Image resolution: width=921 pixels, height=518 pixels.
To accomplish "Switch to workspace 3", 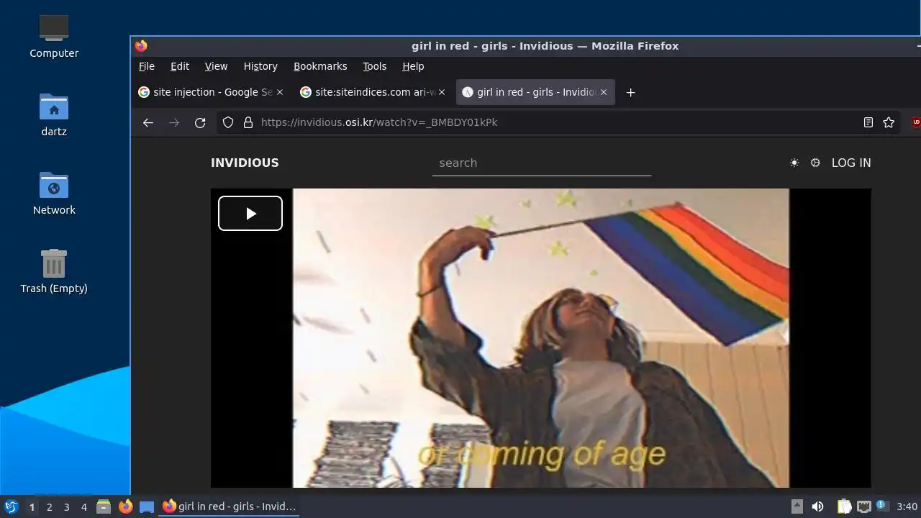I will pos(66,506).
